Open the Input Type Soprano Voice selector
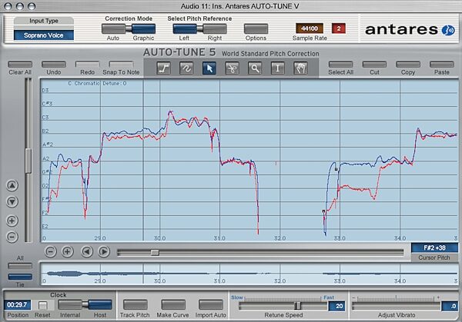 (x=44, y=35)
